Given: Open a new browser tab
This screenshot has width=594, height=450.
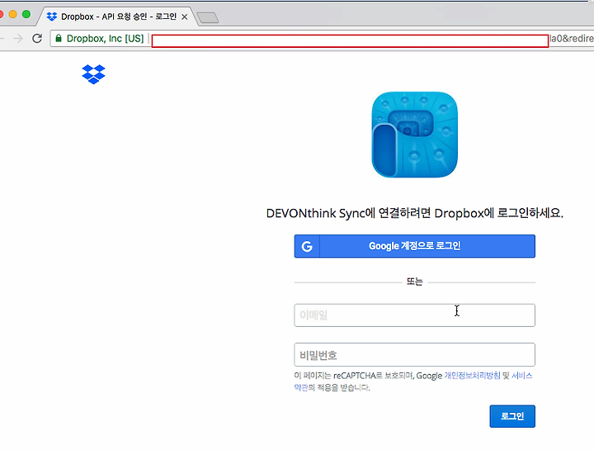Looking at the screenshot, I should [x=208, y=18].
